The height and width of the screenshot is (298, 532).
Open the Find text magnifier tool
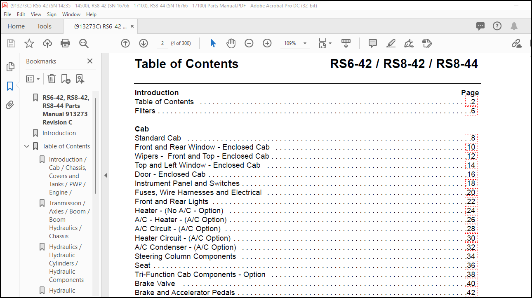click(84, 43)
